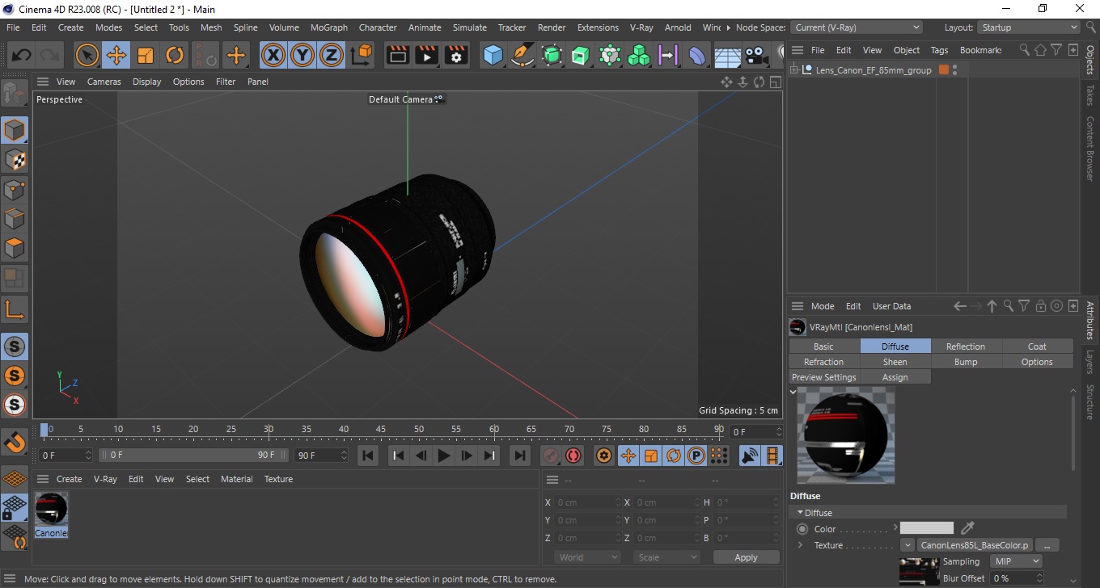Viewport: 1100px width, 588px height.
Task: Activate the Scale tool in top toolbar
Action: tap(146, 55)
